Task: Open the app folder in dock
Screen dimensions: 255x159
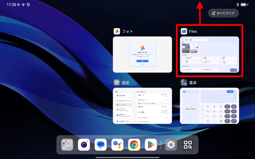Action: click(67, 145)
